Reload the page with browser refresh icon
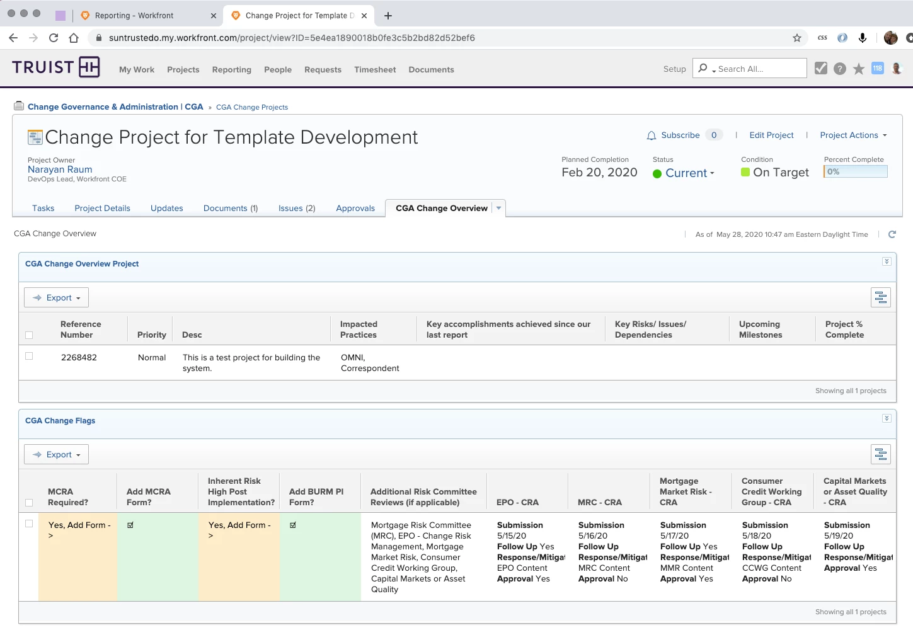The image size is (913, 630). point(54,38)
